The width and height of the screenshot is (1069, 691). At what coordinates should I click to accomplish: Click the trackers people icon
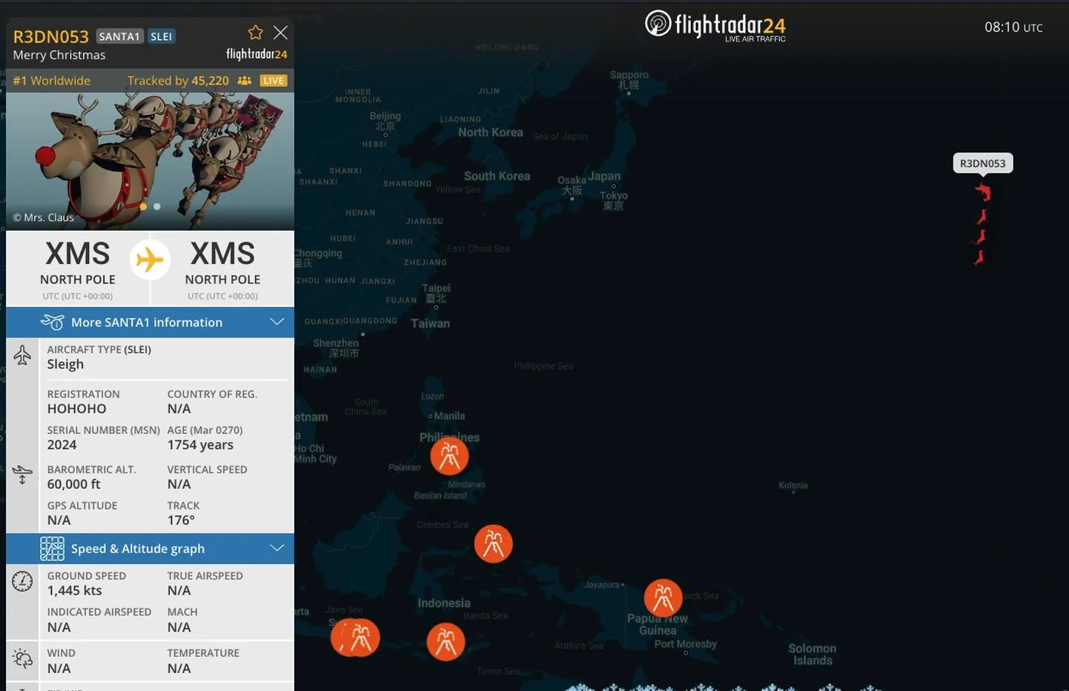(245, 81)
